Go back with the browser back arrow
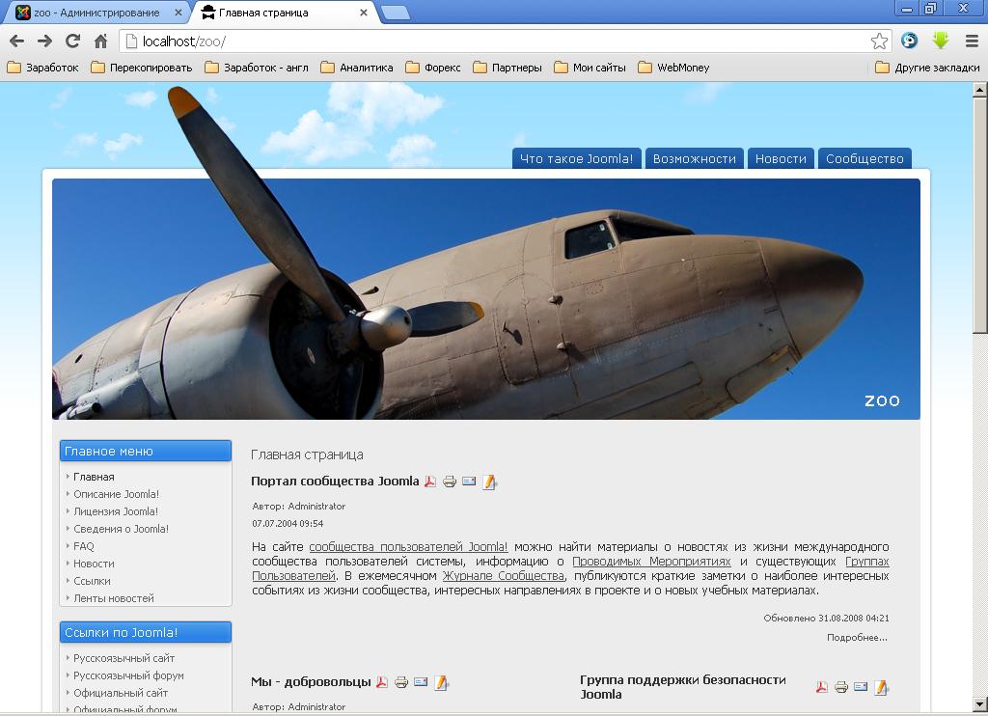The height and width of the screenshot is (716, 988). [17, 41]
